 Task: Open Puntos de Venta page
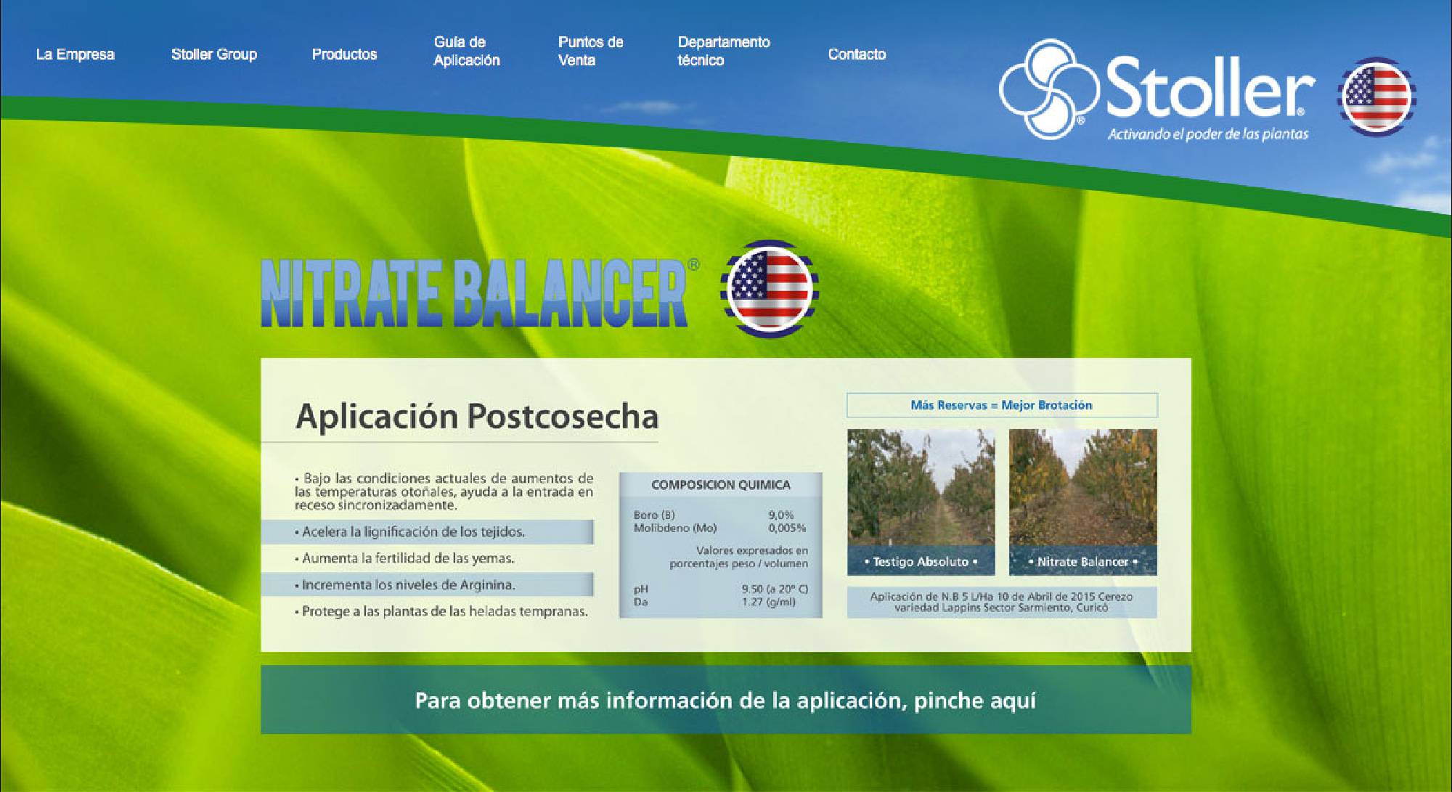click(x=590, y=51)
